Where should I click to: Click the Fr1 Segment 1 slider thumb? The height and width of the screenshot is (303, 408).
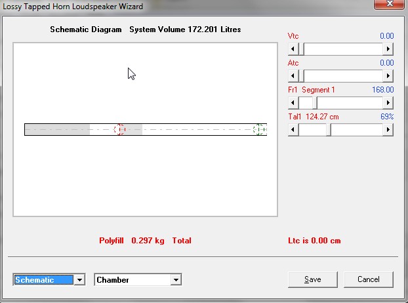click(315, 103)
